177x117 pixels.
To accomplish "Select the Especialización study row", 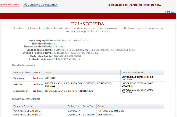I will click(x=88, y=91).
